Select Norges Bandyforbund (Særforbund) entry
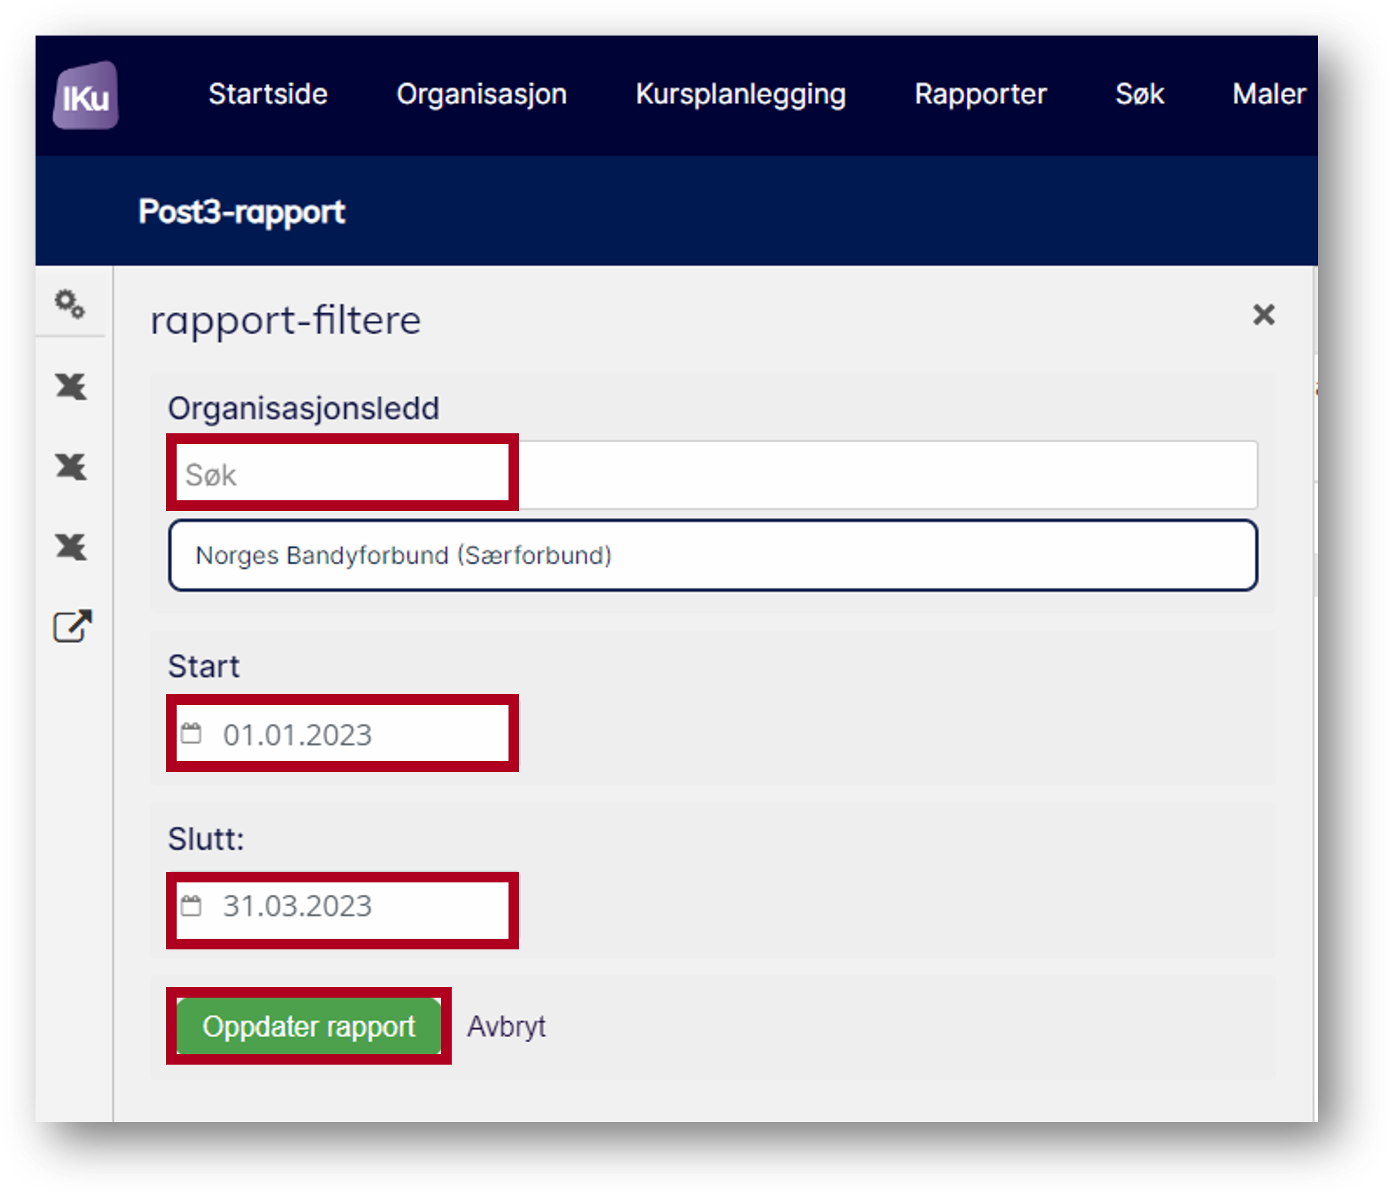This screenshot has height=1194, width=1390. 713,556
